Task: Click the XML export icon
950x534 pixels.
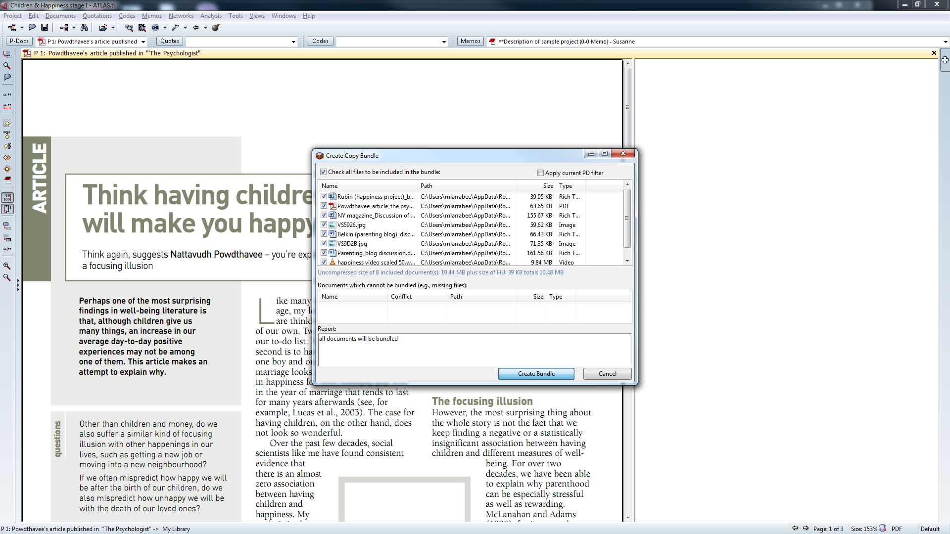Action: point(155,28)
